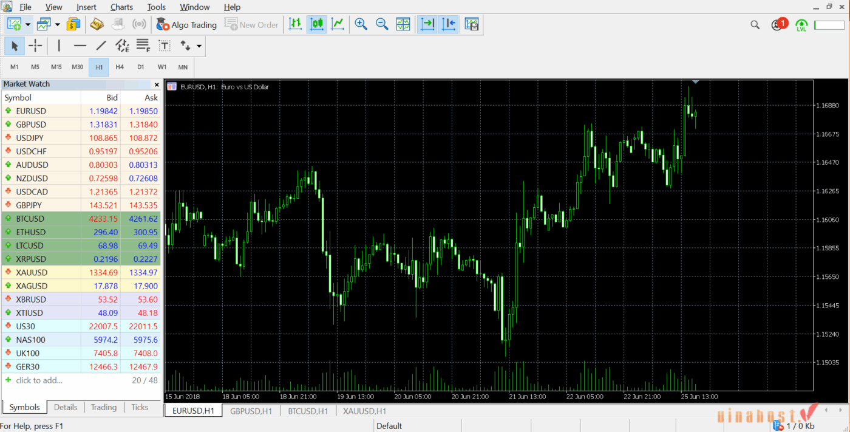Image resolution: width=850 pixels, height=432 pixels.
Task: Select the Crosshair tool
Action: [36, 46]
